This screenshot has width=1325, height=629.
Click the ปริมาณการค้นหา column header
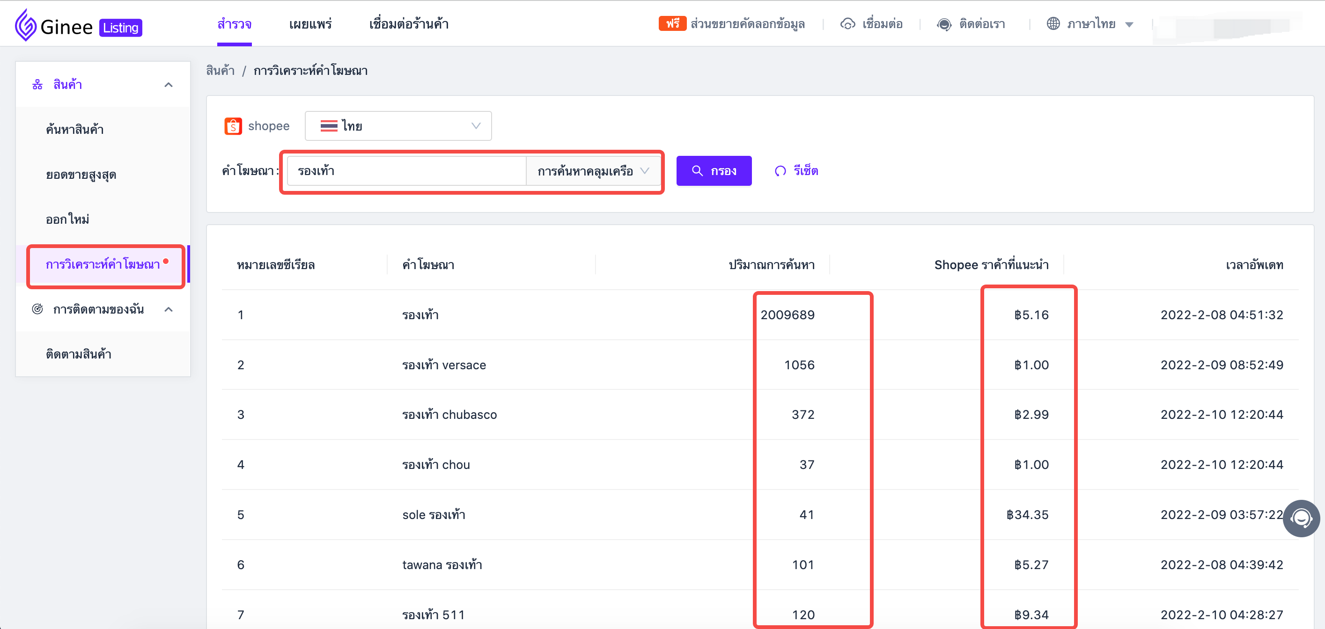pos(771,265)
